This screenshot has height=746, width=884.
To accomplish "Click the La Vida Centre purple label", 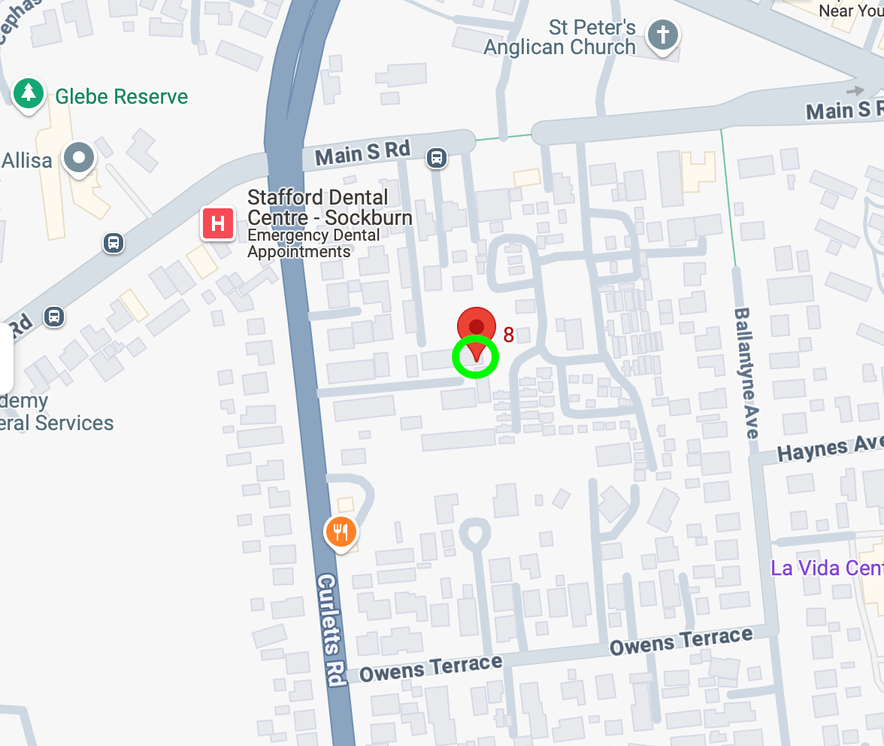I will pos(827,568).
